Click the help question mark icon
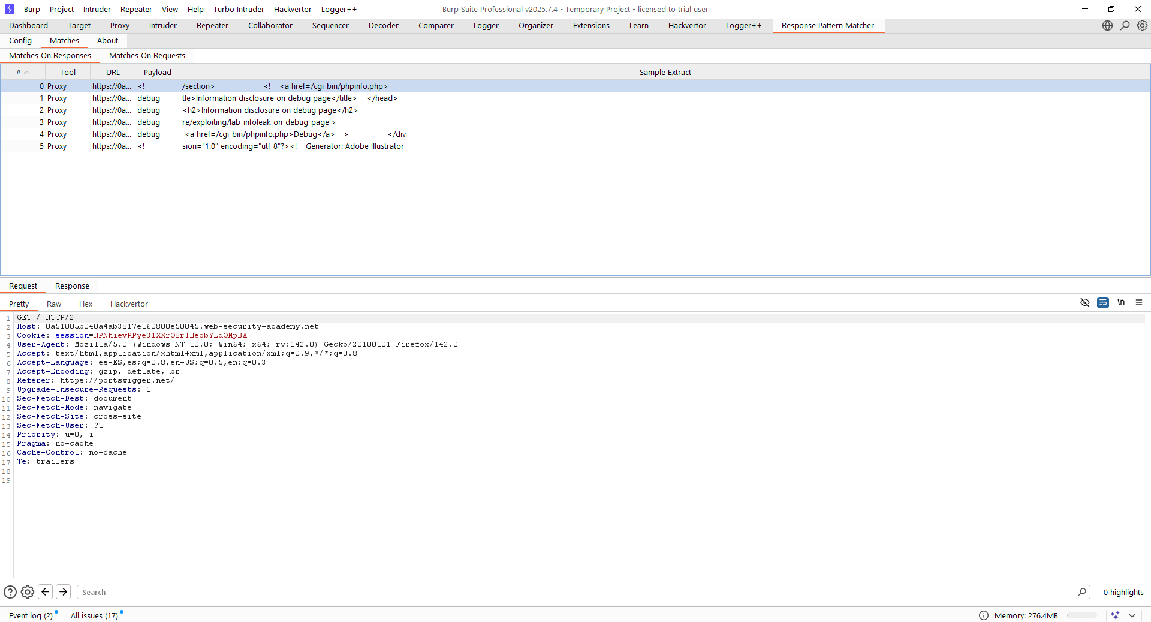Image resolution: width=1151 pixels, height=622 pixels. point(10,592)
